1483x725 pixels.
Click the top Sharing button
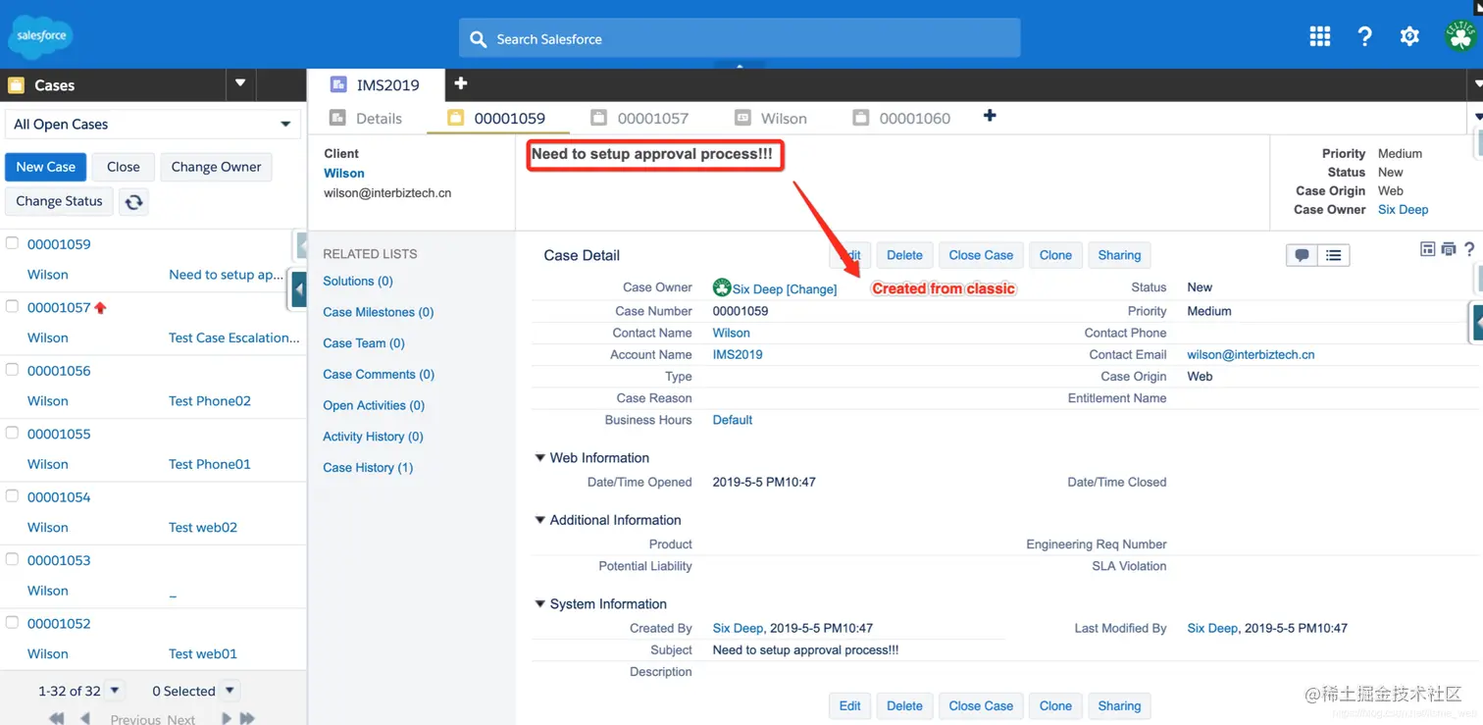(x=1119, y=255)
